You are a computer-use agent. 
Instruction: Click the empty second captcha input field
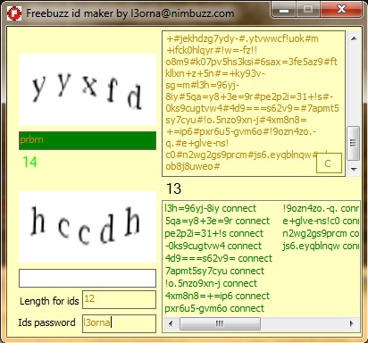[88, 278]
